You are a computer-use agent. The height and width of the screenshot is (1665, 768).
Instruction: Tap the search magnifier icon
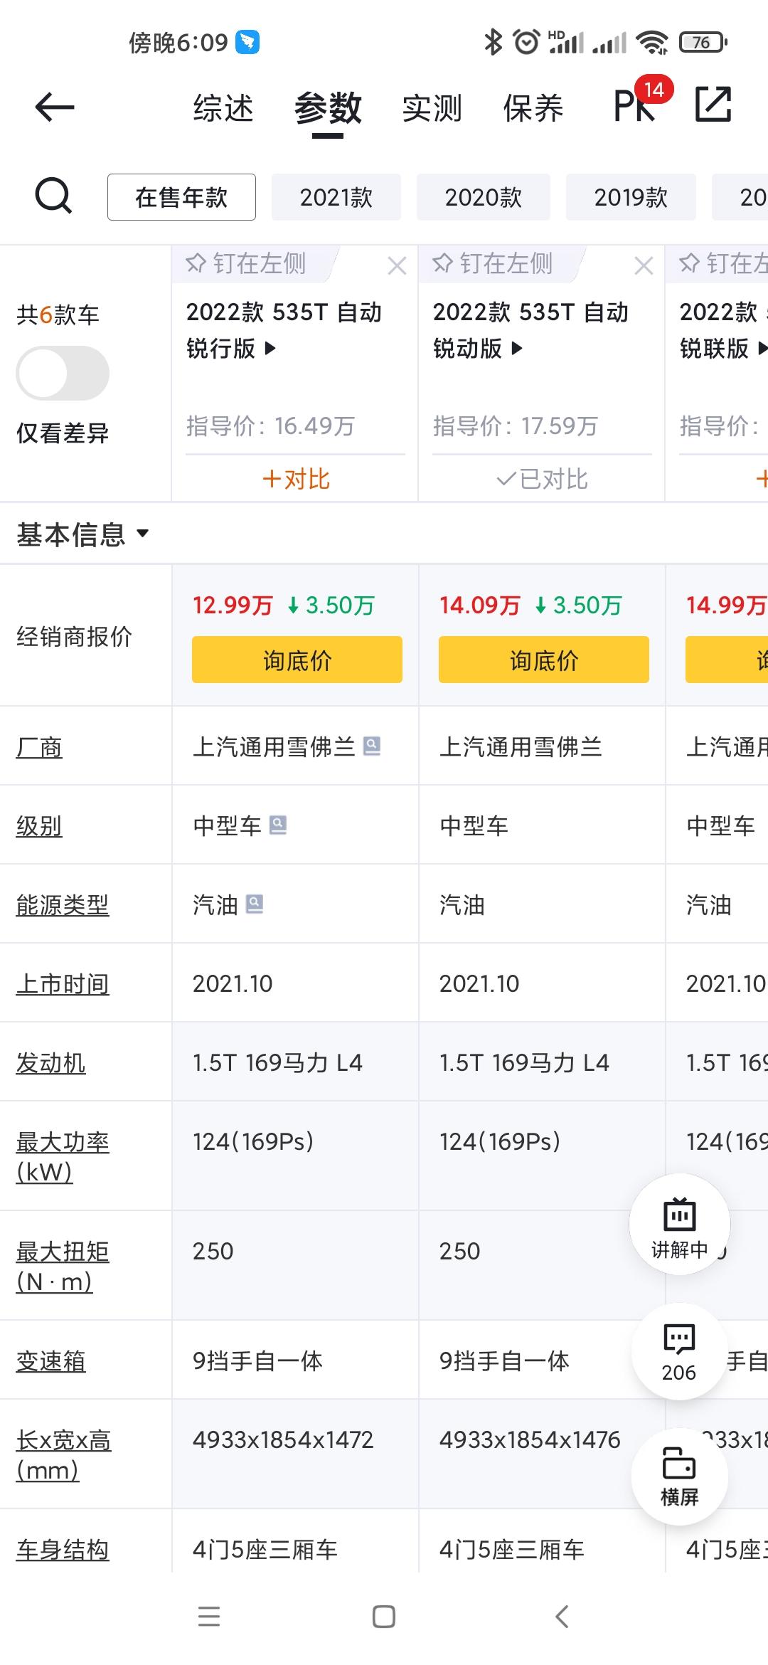(53, 196)
